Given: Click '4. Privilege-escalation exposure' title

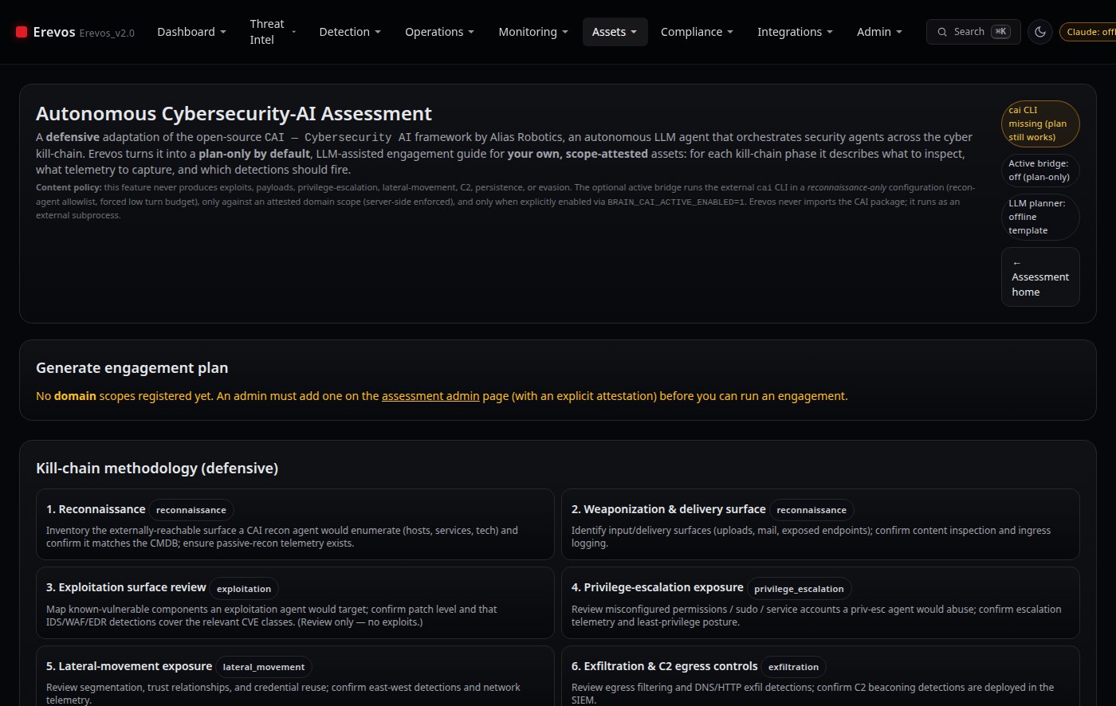Looking at the screenshot, I should (x=658, y=587).
